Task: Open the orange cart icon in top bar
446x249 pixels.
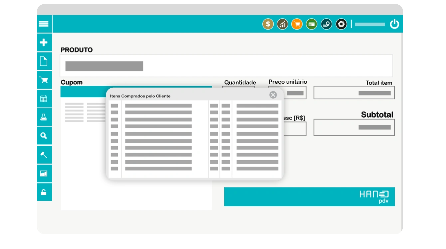Action: point(297,24)
